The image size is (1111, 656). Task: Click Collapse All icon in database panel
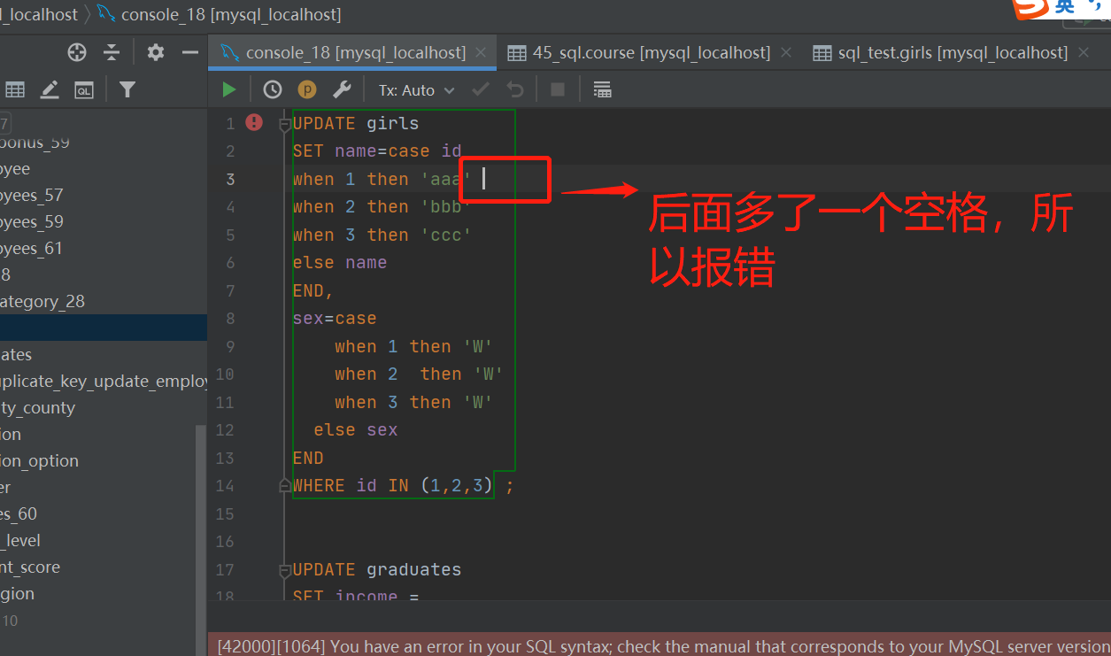(112, 52)
